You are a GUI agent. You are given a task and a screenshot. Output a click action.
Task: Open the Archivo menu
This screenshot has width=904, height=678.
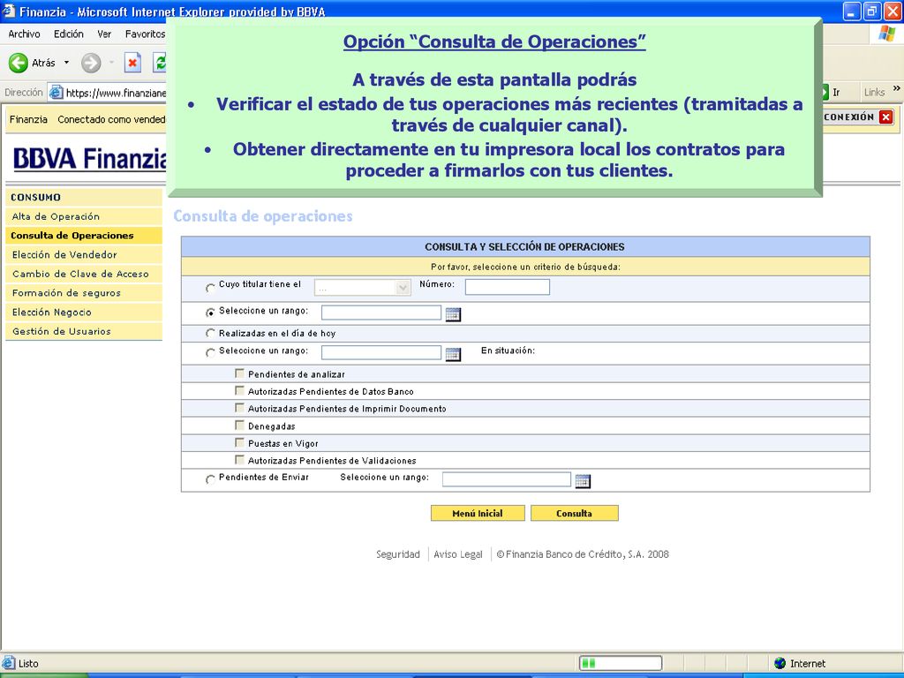pyautogui.click(x=24, y=34)
